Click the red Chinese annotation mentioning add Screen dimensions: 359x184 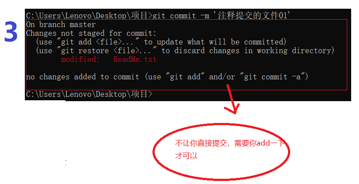tap(230, 143)
